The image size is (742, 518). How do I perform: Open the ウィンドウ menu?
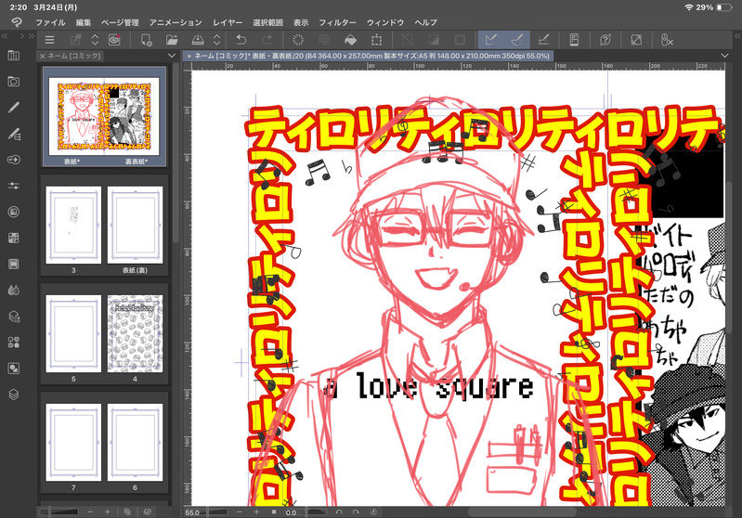tap(384, 22)
